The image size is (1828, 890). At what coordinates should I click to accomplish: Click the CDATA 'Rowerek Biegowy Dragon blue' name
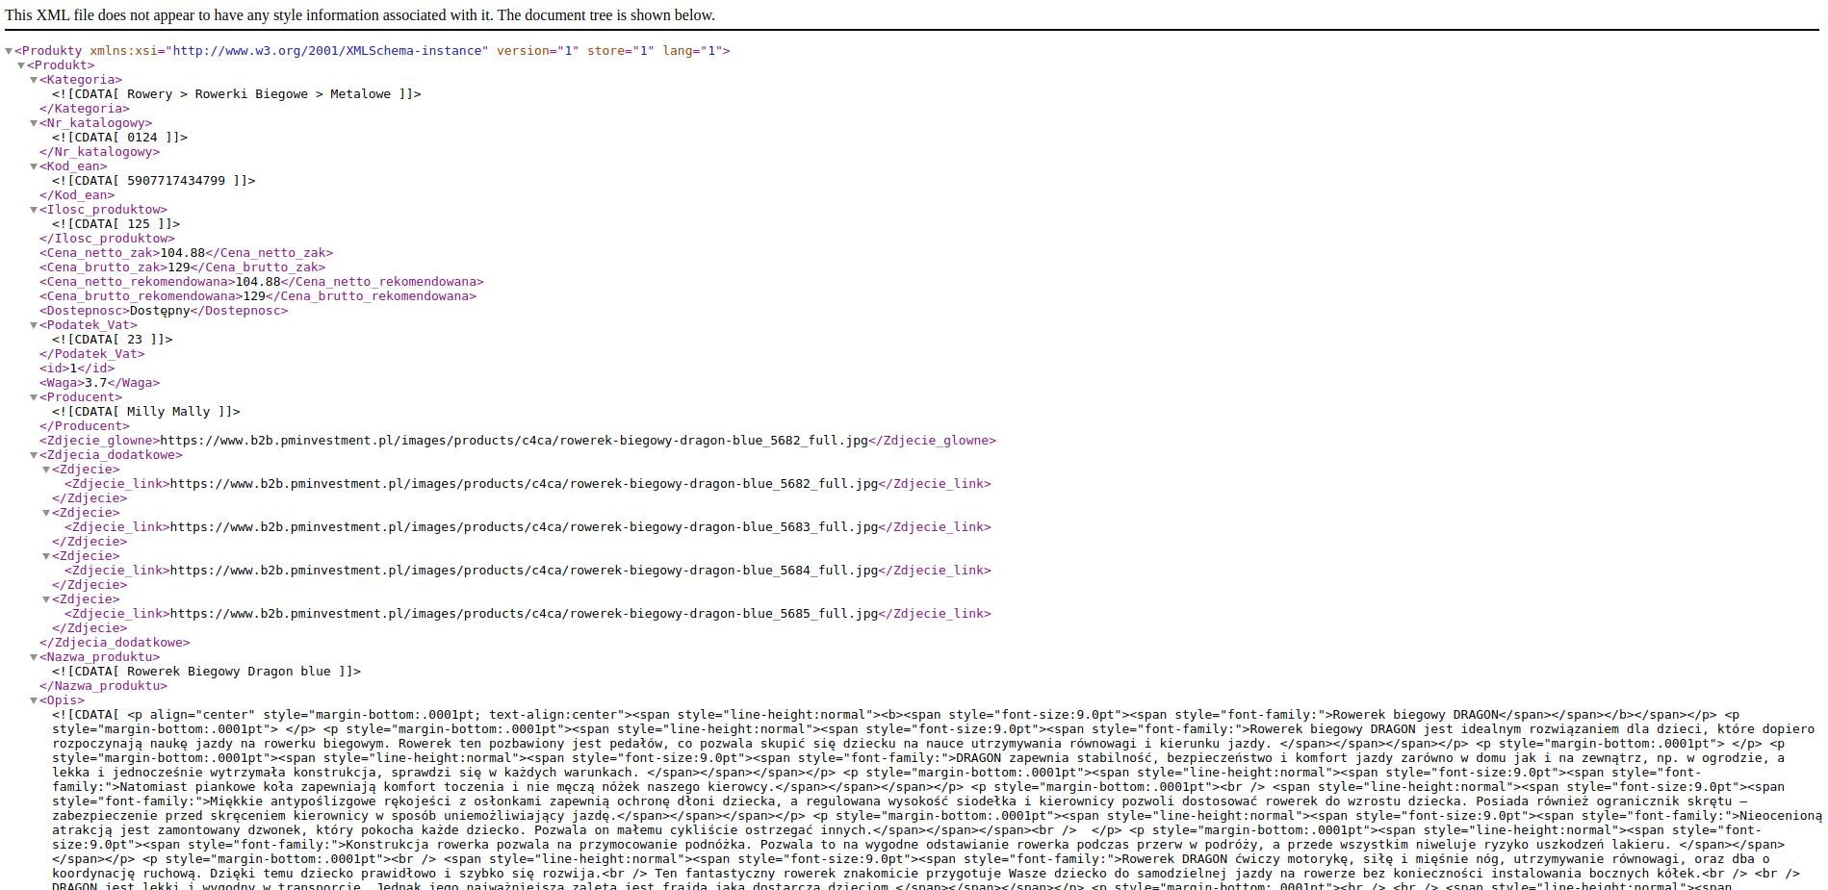(207, 672)
